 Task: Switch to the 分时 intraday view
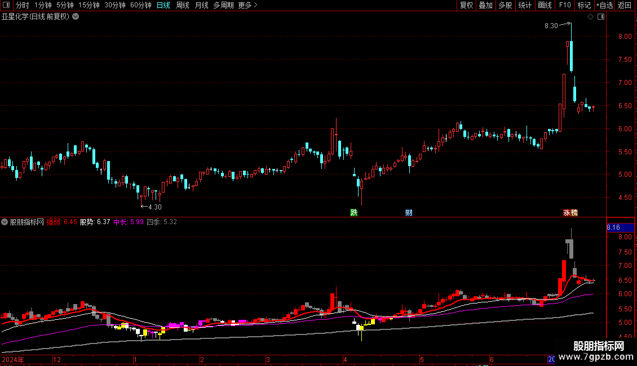click(23, 5)
